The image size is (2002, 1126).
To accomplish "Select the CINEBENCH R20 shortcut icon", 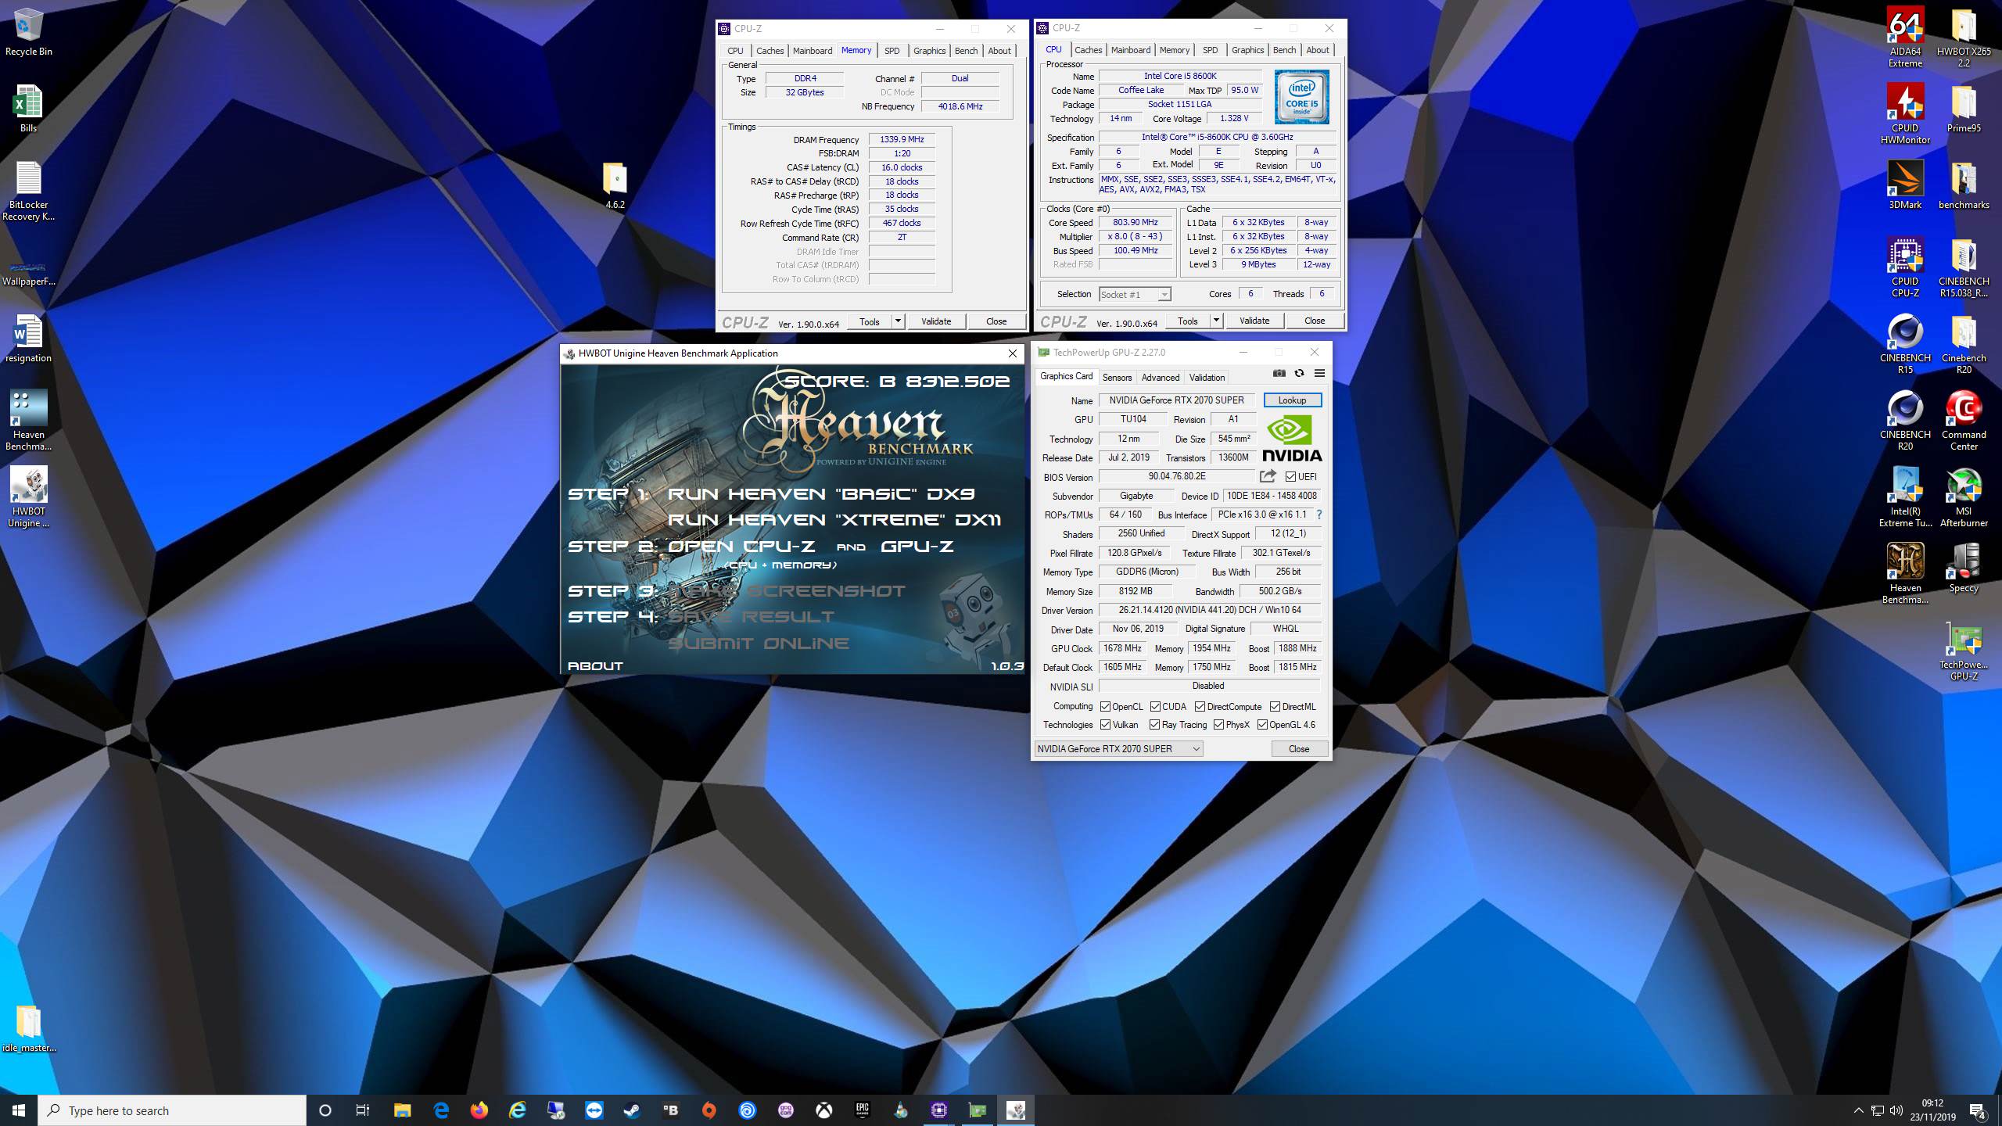I will pyautogui.click(x=1905, y=421).
